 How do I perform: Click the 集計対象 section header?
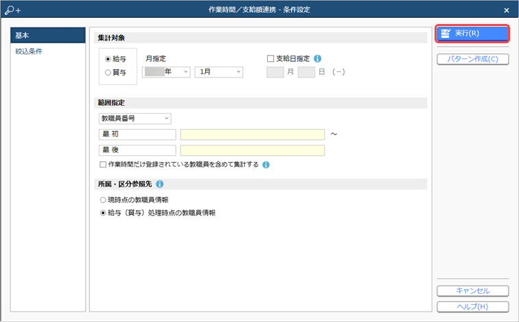(x=261, y=38)
